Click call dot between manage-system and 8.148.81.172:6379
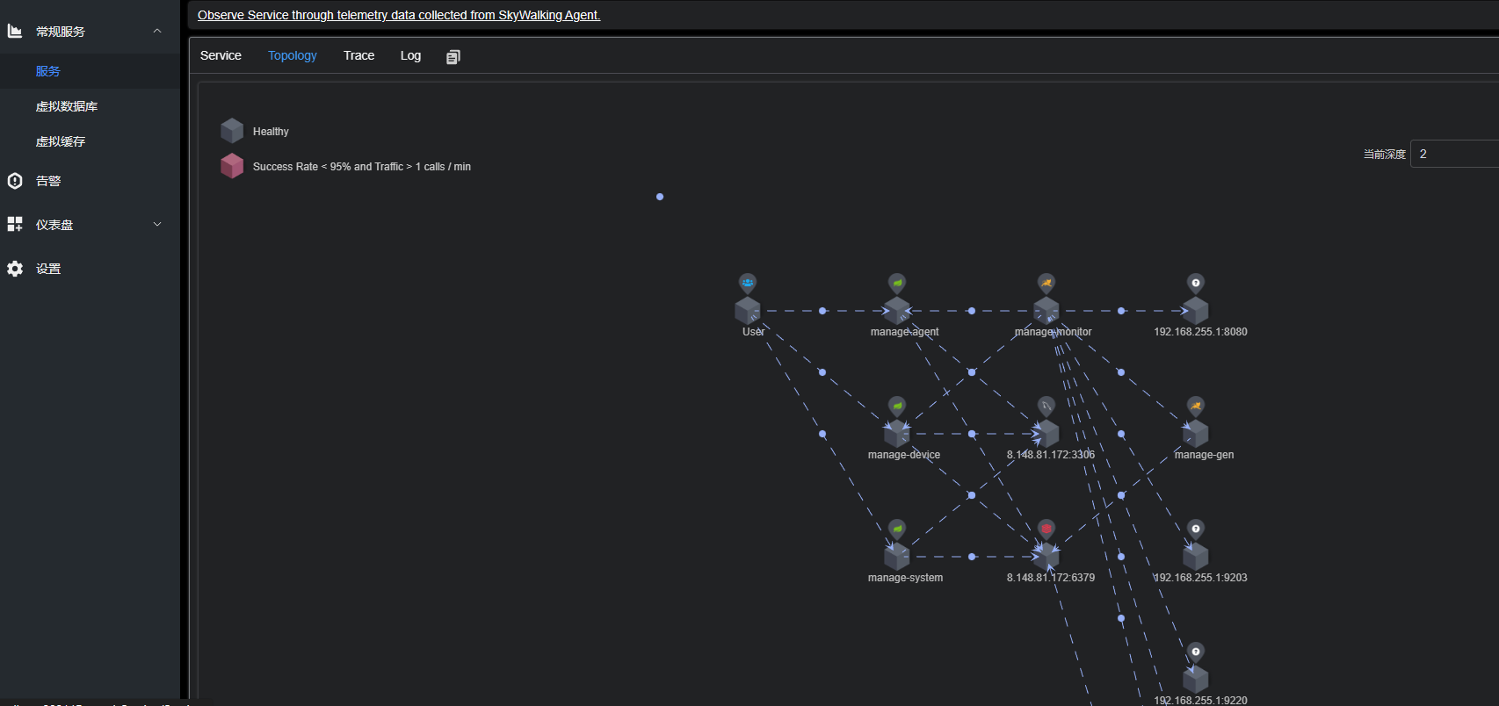 972,557
